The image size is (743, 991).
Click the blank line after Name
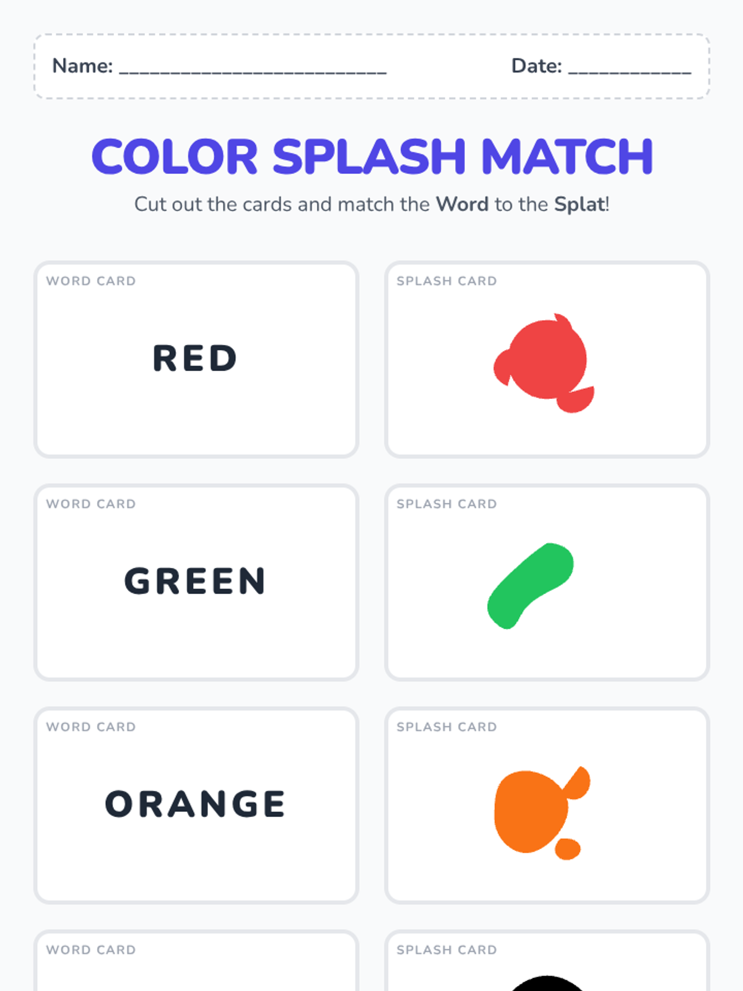click(253, 68)
